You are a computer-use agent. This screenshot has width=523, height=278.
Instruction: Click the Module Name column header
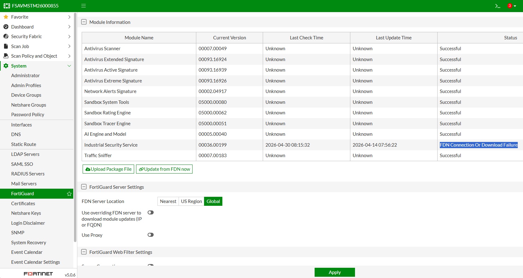coord(139,38)
